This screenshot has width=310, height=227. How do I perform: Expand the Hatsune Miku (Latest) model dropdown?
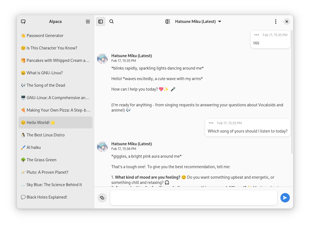tap(198, 22)
